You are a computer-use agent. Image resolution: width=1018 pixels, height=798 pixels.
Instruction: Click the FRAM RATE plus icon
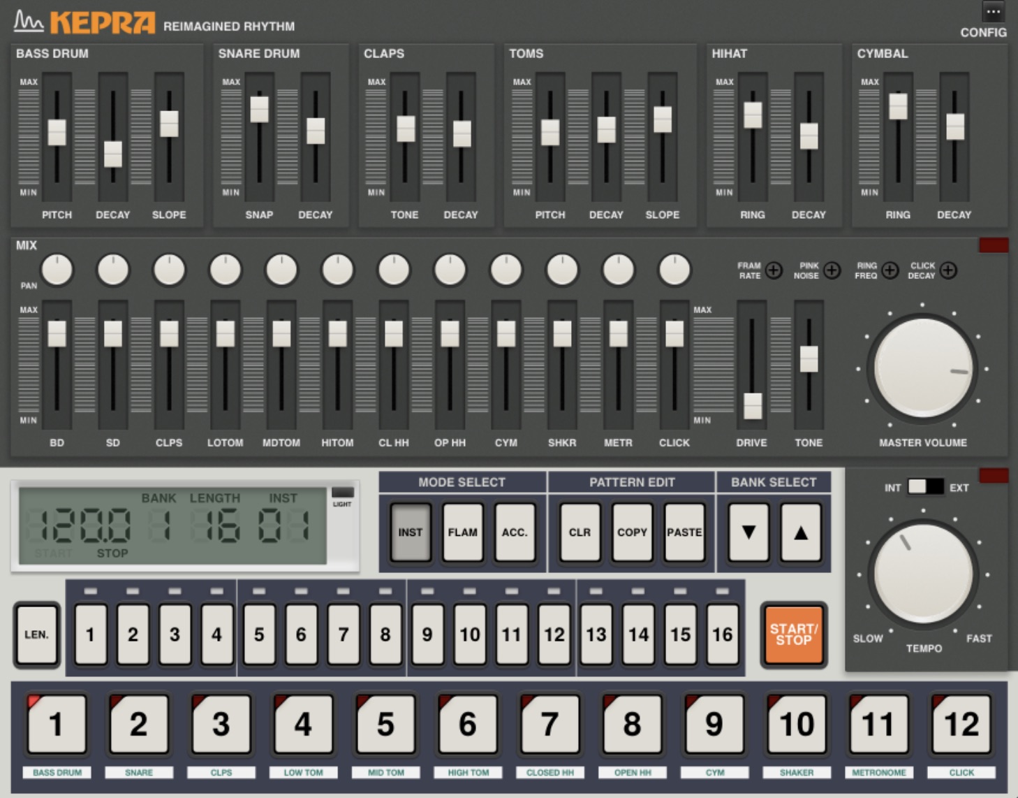coord(774,270)
